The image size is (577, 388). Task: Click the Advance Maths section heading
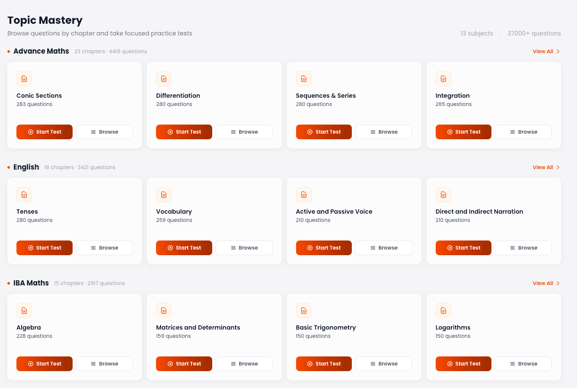[x=41, y=51]
